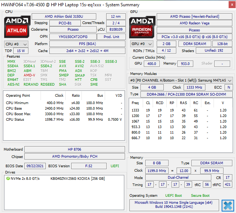Click the AMD Athlon CPU logo
This screenshot has height=213, width=236.
(17, 27)
